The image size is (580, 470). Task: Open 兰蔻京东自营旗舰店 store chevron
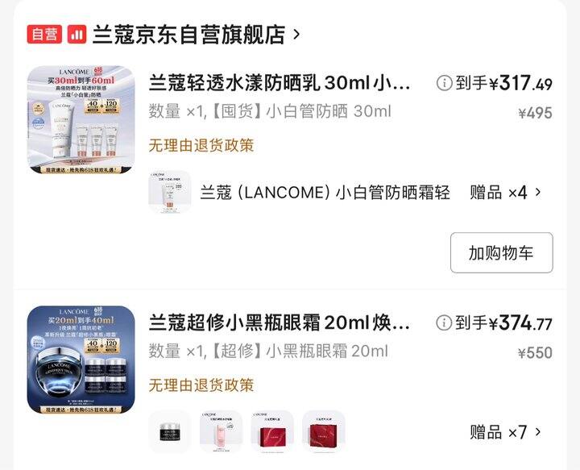pyautogui.click(x=296, y=35)
